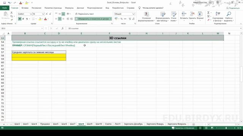Open the Calibri font name dropdown
This screenshot has height=136, width=243.
click(31, 14)
